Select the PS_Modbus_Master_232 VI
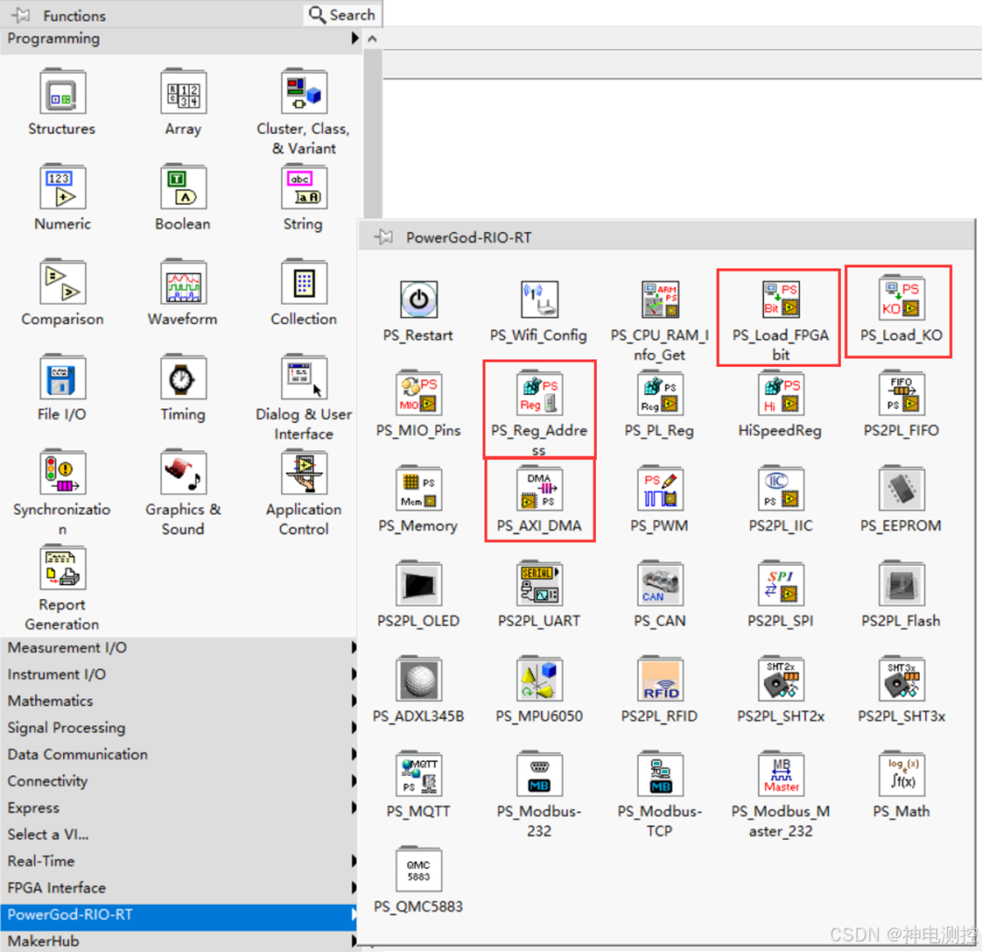 pyautogui.click(x=781, y=773)
